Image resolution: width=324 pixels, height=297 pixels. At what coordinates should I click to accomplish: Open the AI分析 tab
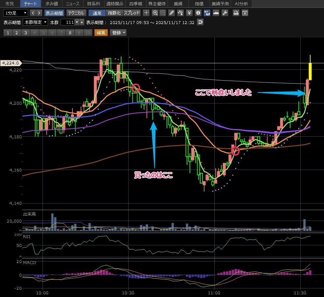(241, 4)
